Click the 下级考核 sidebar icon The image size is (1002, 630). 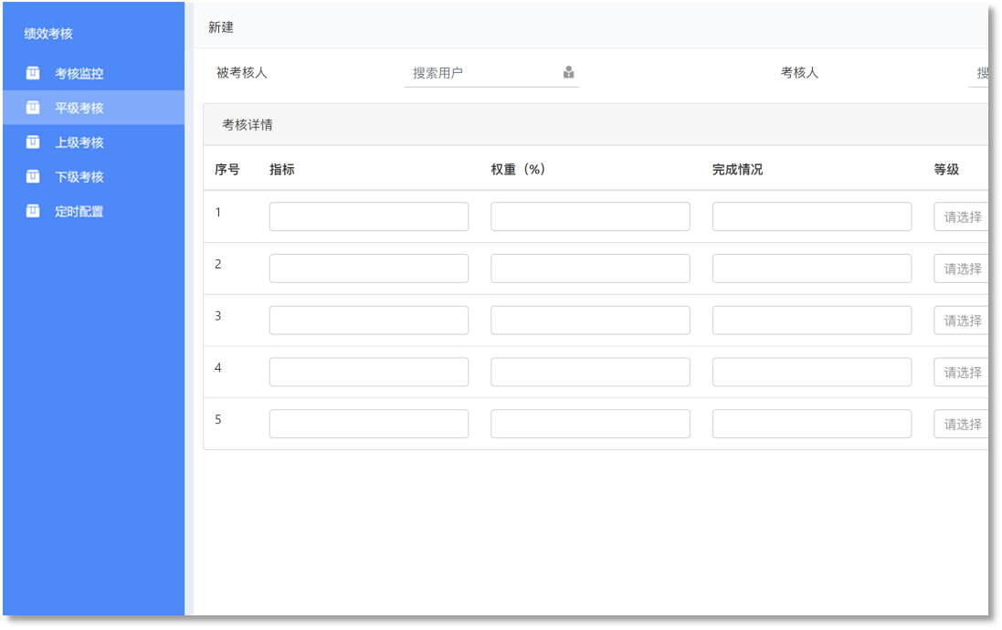(x=33, y=176)
